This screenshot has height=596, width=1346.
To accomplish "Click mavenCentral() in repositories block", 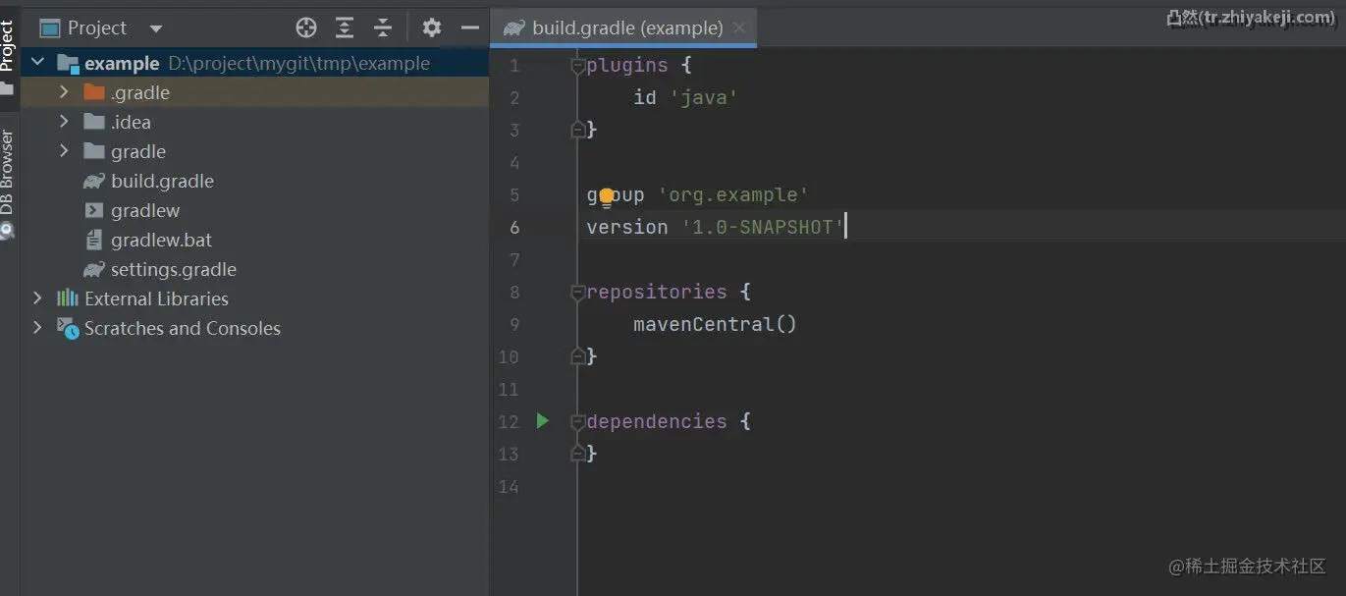I will point(715,324).
